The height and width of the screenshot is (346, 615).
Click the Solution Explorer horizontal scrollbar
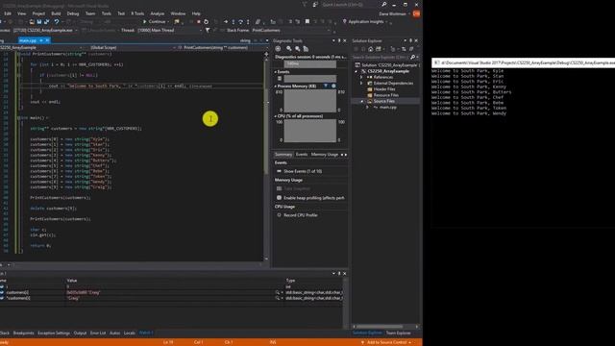click(x=380, y=327)
